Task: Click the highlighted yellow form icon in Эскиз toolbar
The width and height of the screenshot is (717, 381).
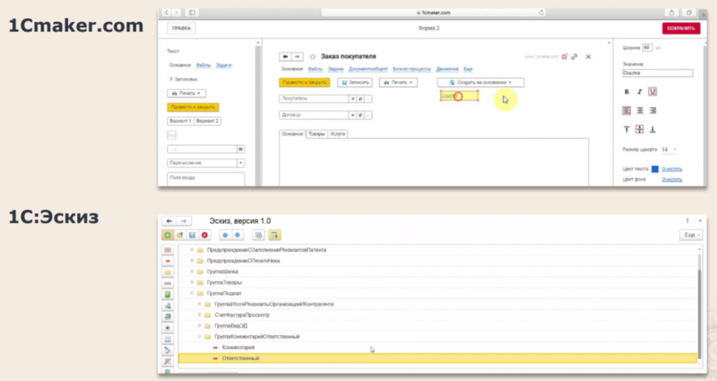Action: pos(274,235)
